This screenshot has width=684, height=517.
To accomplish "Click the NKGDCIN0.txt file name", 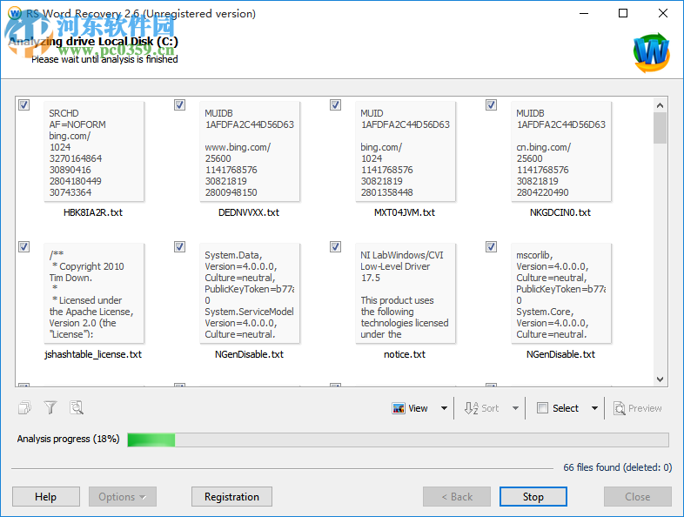I will 560,212.
